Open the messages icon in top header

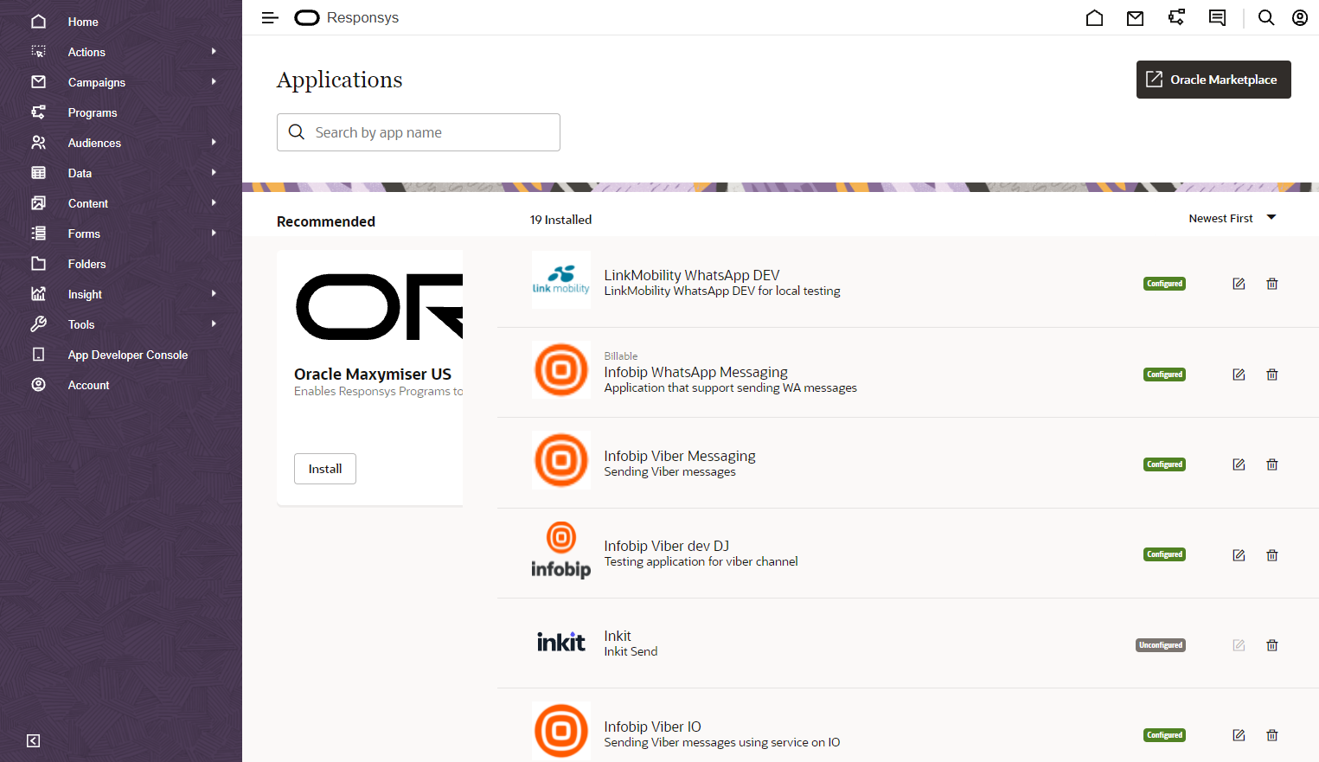(1217, 18)
